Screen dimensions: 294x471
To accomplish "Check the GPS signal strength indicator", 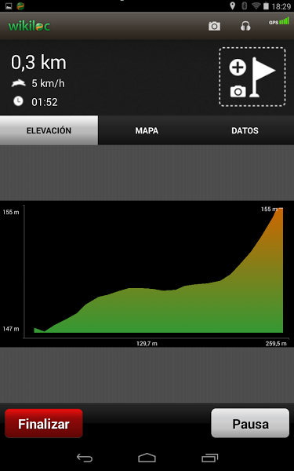I will [279, 21].
